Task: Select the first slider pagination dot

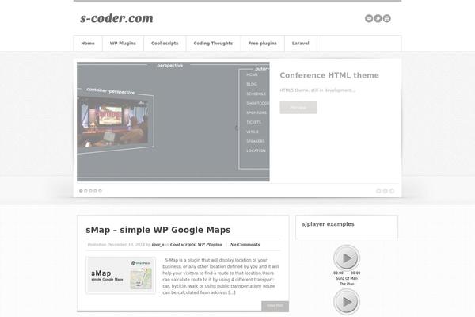Action: [x=81, y=191]
